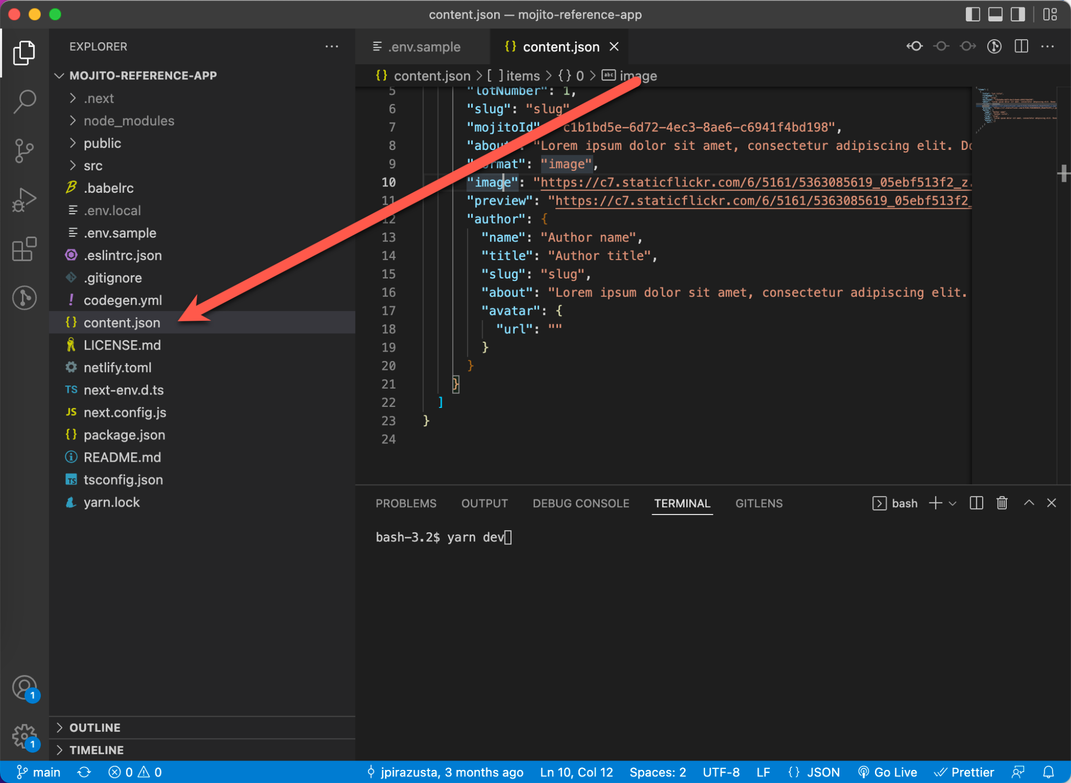Switch to the .env.sample editor tab

point(424,47)
